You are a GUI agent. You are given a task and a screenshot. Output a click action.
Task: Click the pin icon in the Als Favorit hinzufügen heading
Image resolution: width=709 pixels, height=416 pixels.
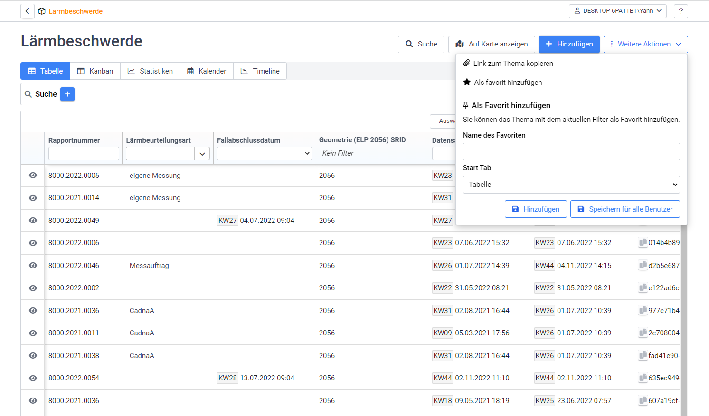click(x=466, y=105)
